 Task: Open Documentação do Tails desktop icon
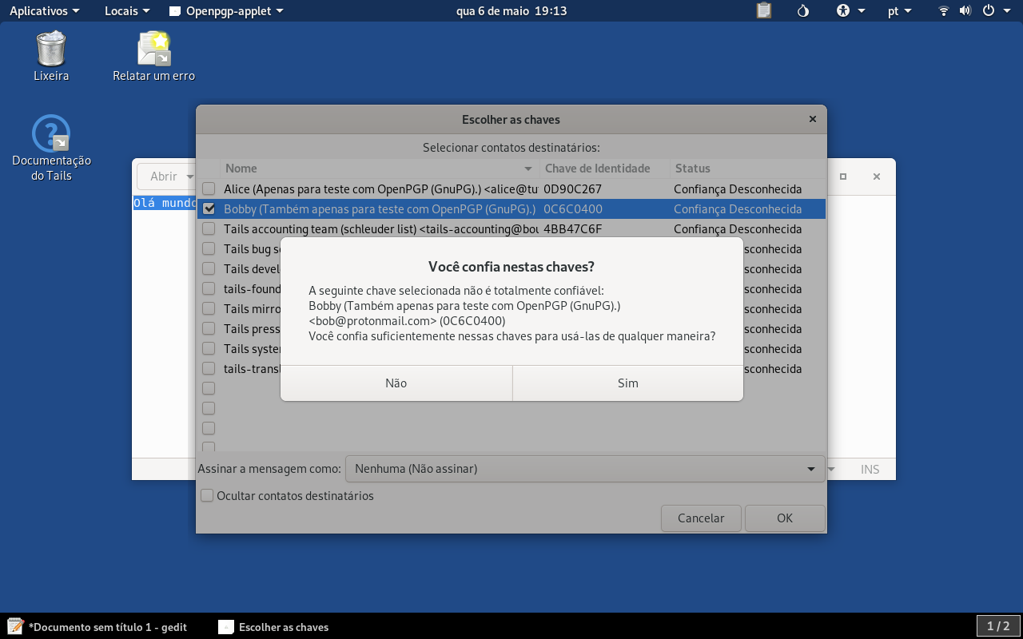pos(51,149)
